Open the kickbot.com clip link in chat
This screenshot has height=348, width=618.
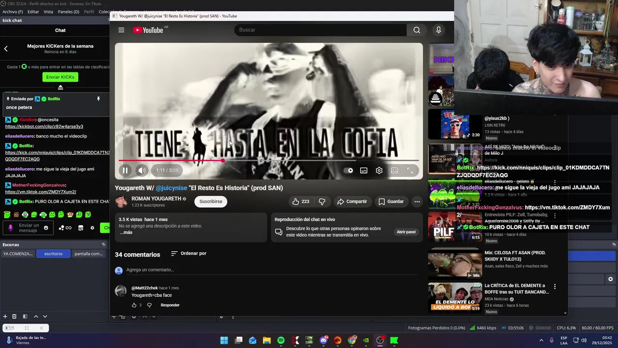[44, 127]
